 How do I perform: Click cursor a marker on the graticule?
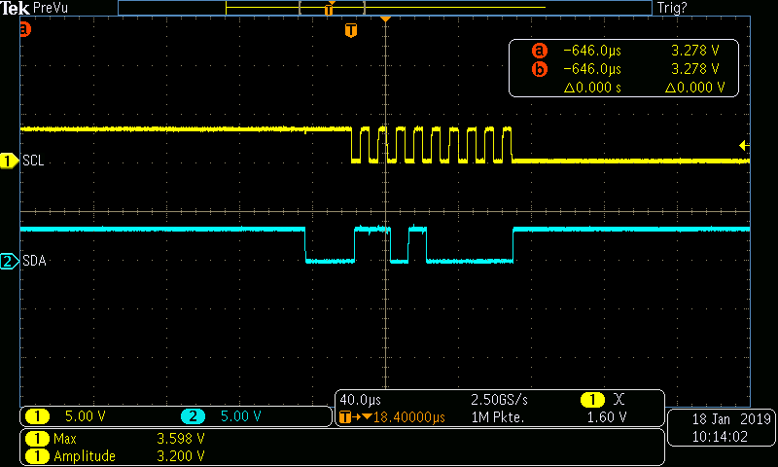pyautogui.click(x=25, y=29)
